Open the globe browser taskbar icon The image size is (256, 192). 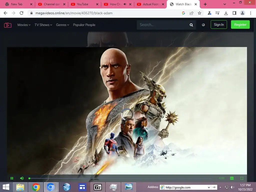pyautogui.click(x=66, y=187)
